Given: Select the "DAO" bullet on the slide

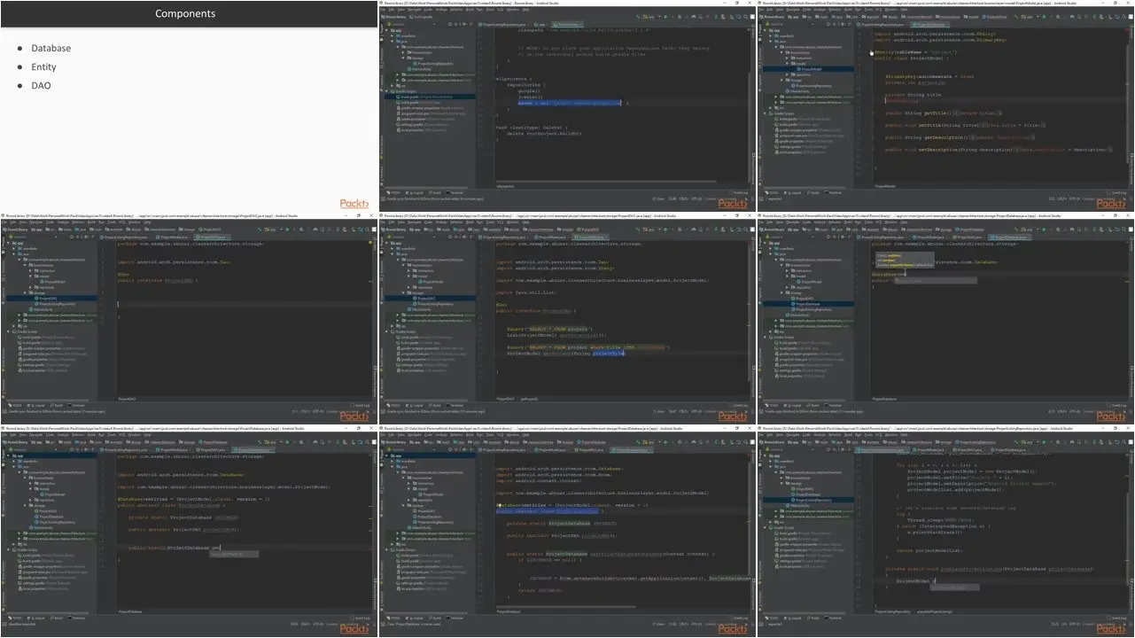Looking at the screenshot, I should click(x=41, y=85).
